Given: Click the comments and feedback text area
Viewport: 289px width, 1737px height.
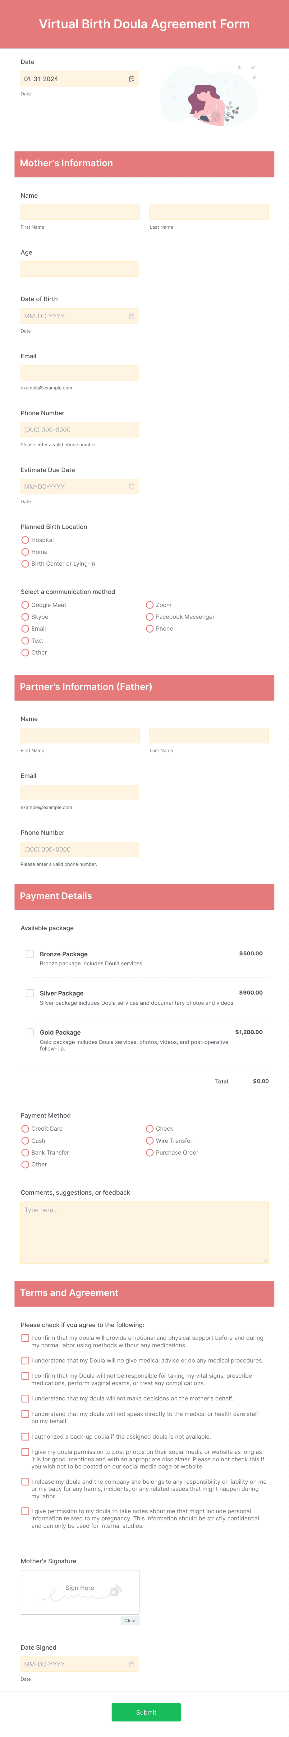Looking at the screenshot, I should pos(144,1232).
